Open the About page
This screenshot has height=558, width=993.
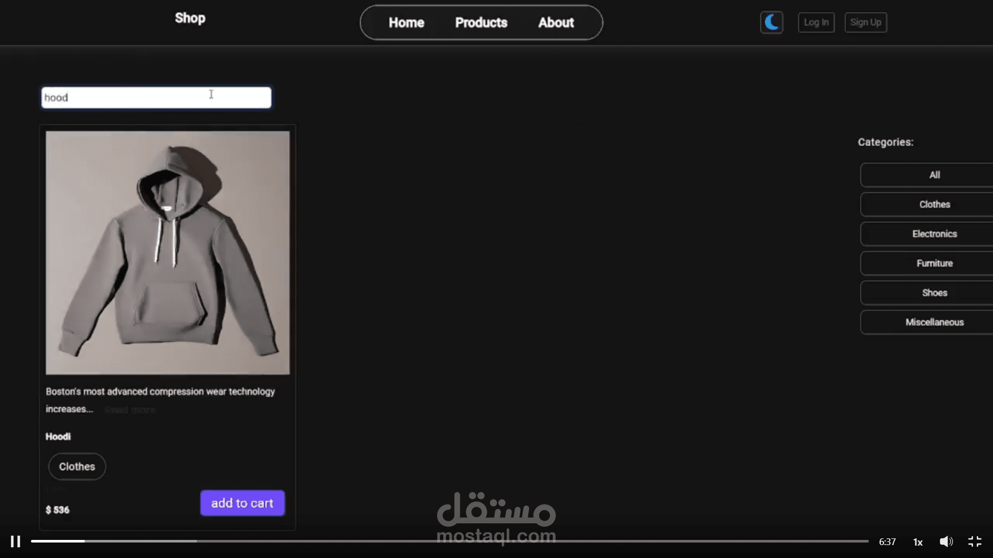point(556,23)
